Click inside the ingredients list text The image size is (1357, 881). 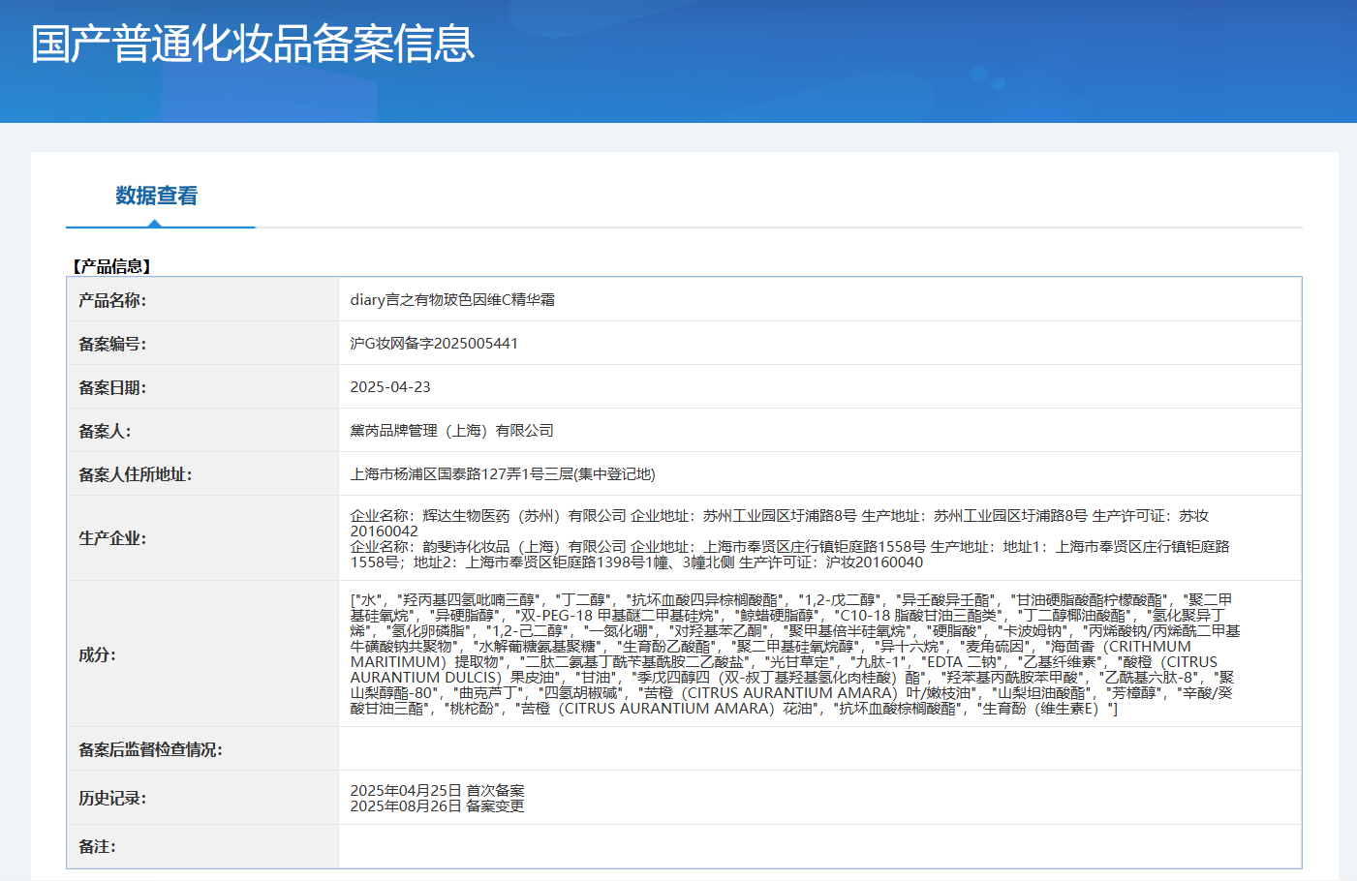[794, 654]
